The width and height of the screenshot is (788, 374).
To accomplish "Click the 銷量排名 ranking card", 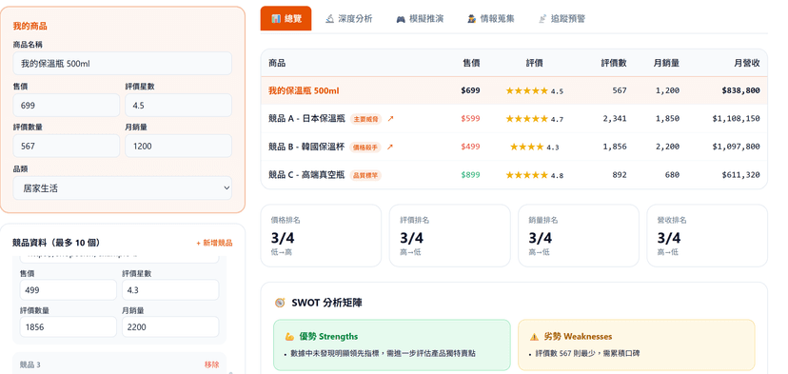I will coord(579,235).
